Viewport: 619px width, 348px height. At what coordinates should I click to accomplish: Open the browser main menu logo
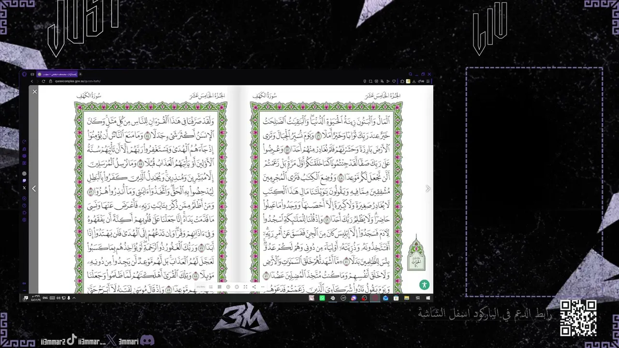coord(25,74)
